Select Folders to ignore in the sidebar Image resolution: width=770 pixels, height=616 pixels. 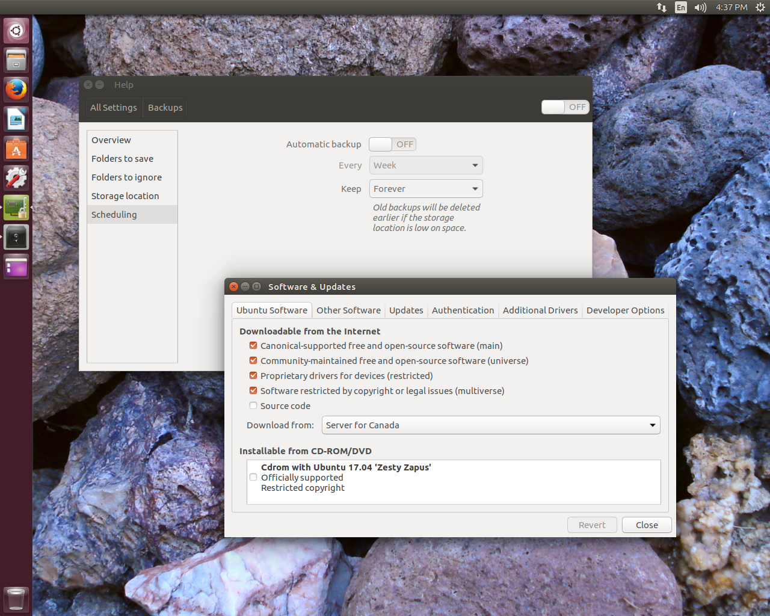pos(132,177)
